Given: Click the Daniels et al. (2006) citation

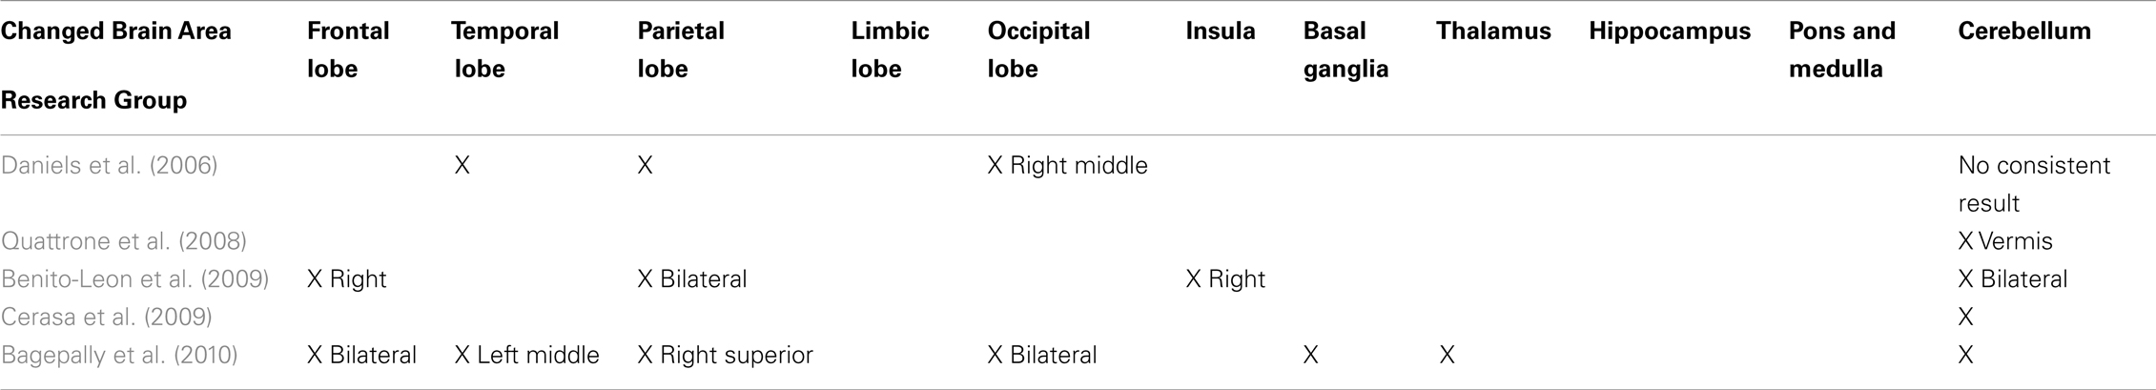Looking at the screenshot, I should (x=110, y=166).
